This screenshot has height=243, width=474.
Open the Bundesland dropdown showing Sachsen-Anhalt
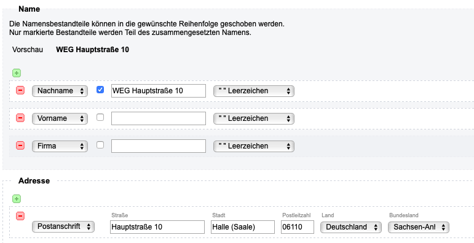tap(419, 227)
